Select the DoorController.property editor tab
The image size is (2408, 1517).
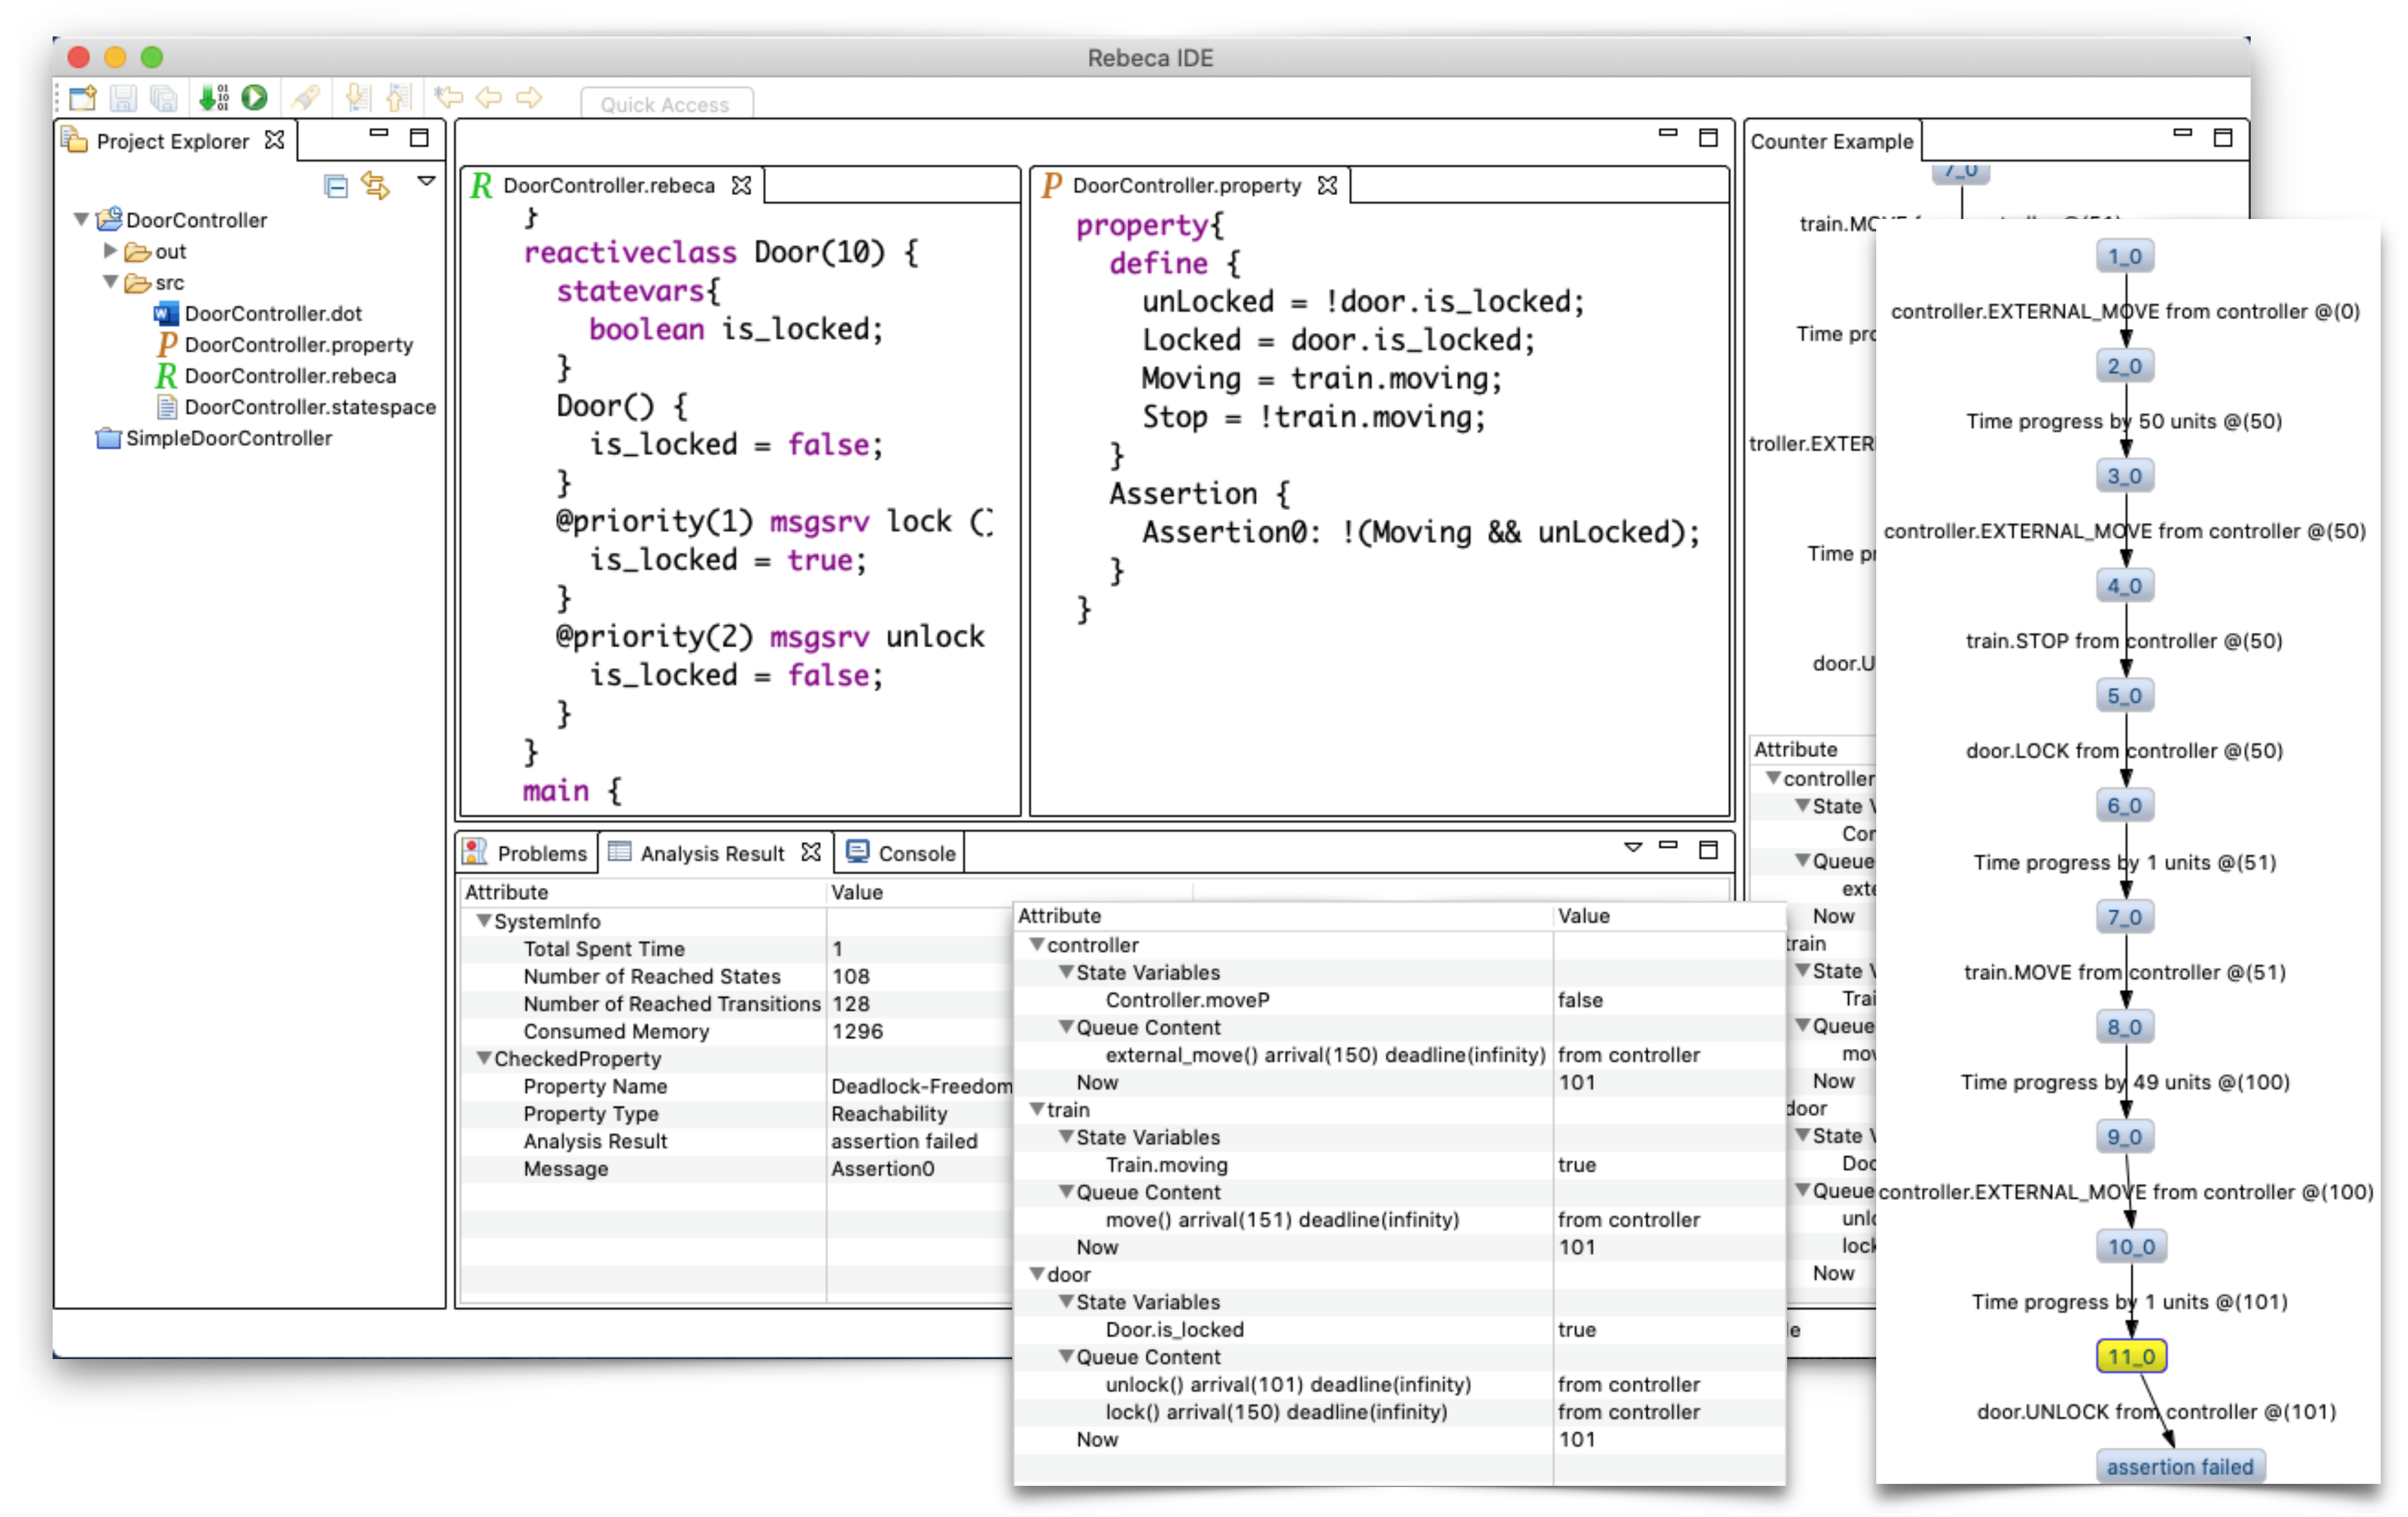click(x=1185, y=185)
